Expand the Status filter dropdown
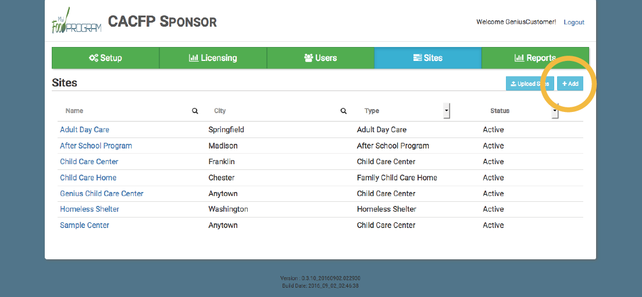642x297 pixels. point(555,111)
